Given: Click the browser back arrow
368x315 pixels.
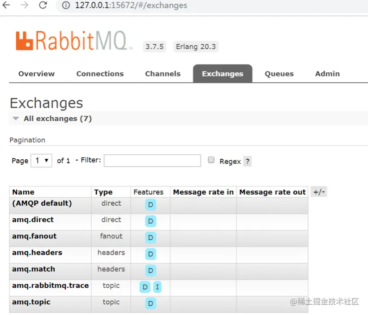Looking at the screenshot, I should [x=6, y=5].
